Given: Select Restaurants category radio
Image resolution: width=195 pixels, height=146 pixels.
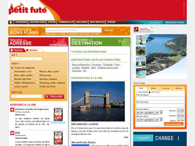Looking at the screenshot, I should click(x=37, y=75).
